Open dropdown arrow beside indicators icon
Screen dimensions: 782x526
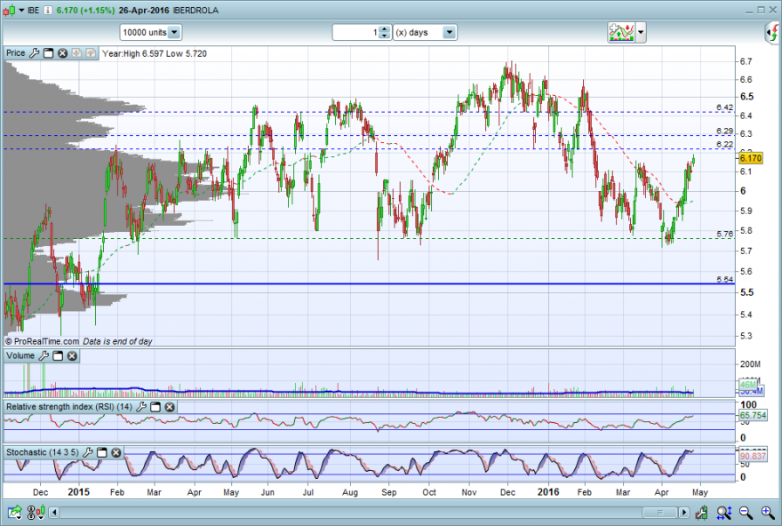click(x=641, y=32)
